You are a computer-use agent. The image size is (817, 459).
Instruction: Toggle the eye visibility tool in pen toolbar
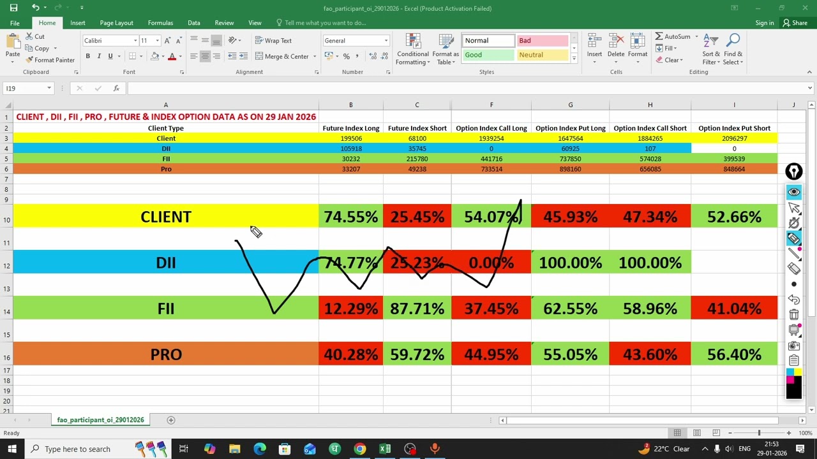pos(794,192)
